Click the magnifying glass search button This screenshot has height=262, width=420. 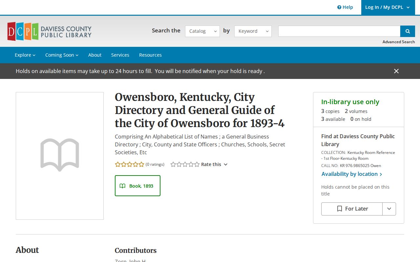pos(408,31)
